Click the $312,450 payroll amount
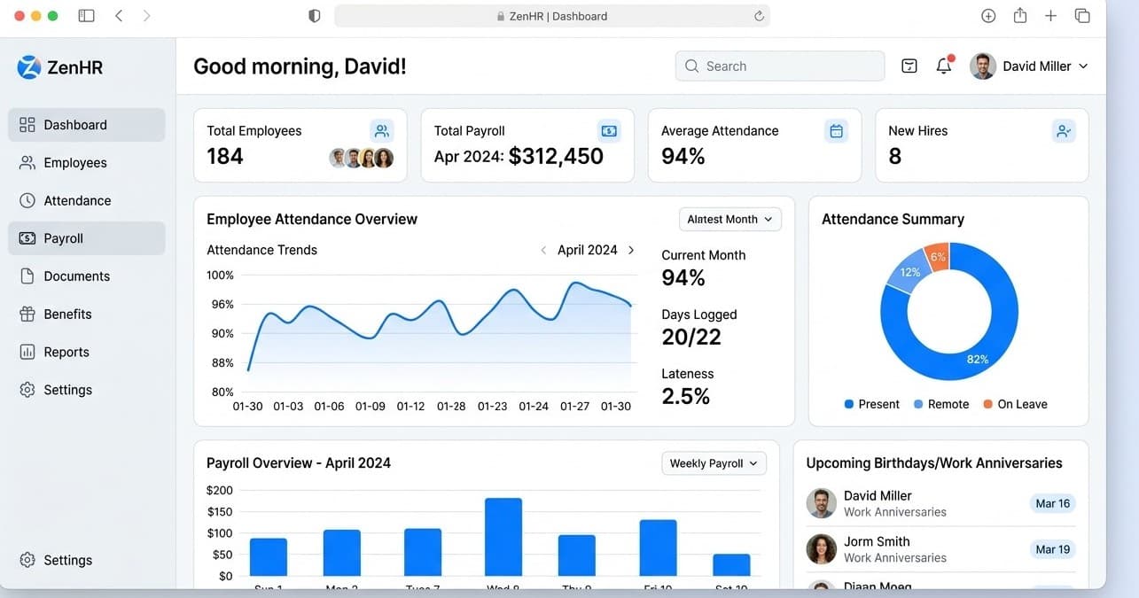 tap(556, 156)
